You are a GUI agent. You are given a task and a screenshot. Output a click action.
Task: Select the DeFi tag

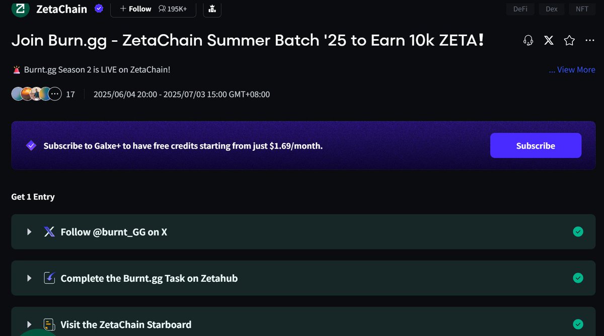(x=520, y=9)
